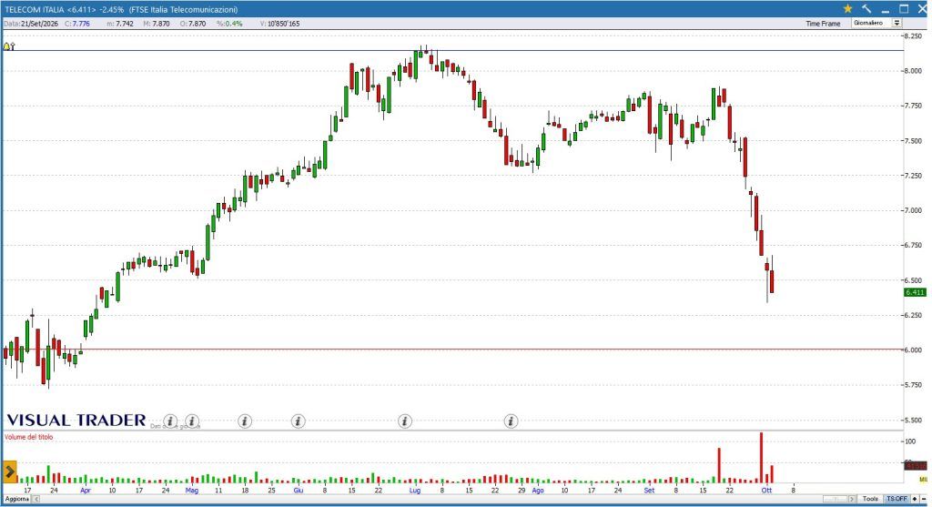Click the horizontal scrollbar thumb near Tools

pyautogui.click(x=836, y=499)
